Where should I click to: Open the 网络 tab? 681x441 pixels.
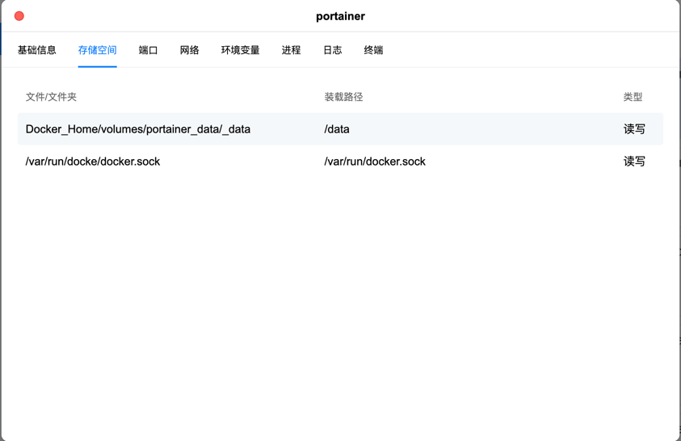point(189,50)
